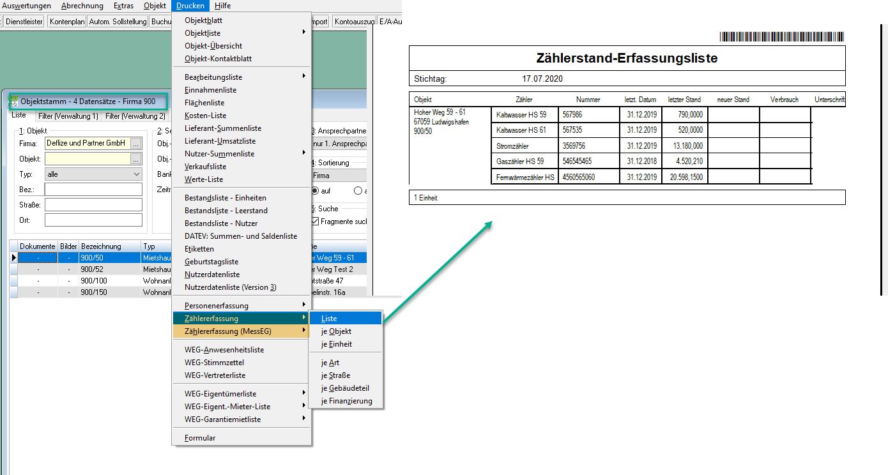Click the Drucken menu header
888x475 pixels.
point(190,6)
